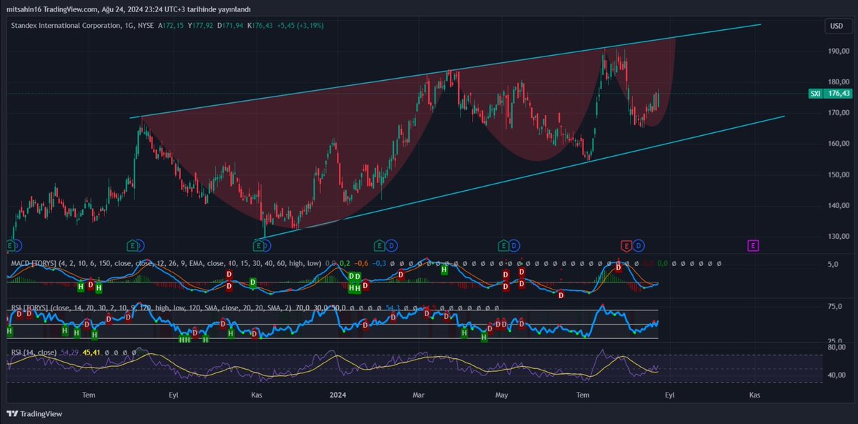
Task: Click the 150,00 price axis label
Action: (x=839, y=174)
